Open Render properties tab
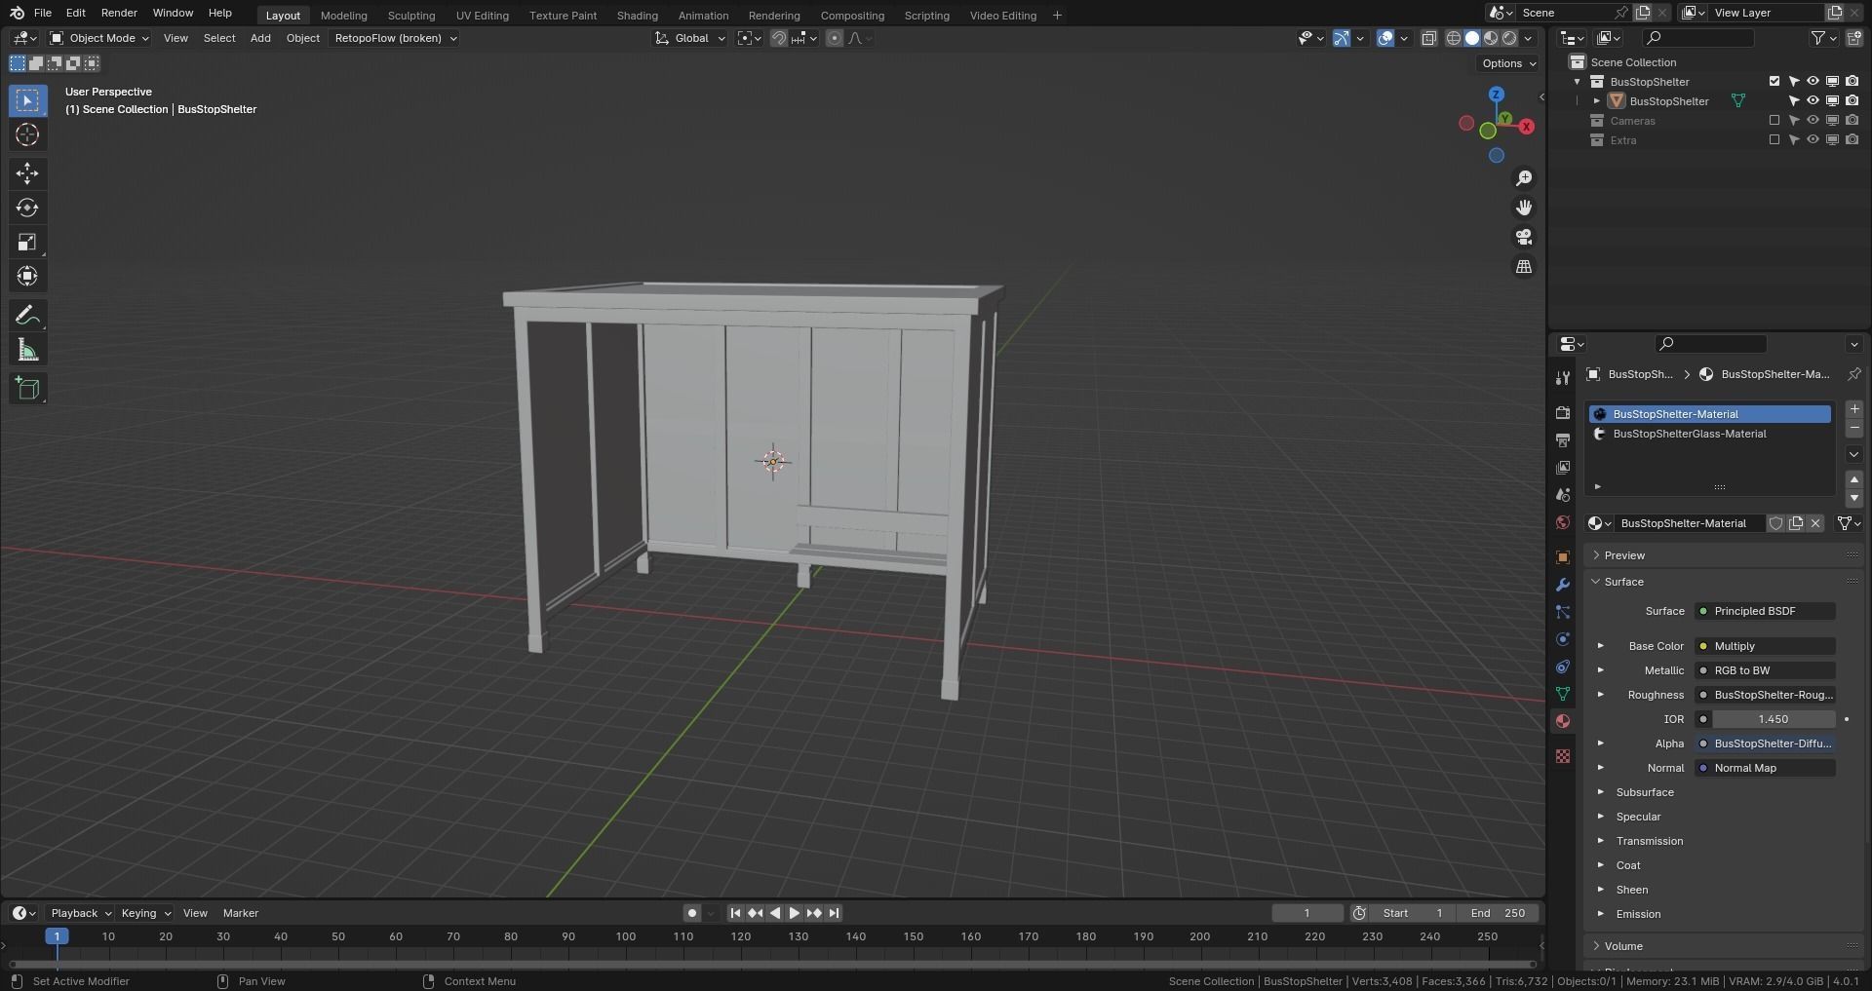Viewport: 1872px width, 991px height. 1563,413
